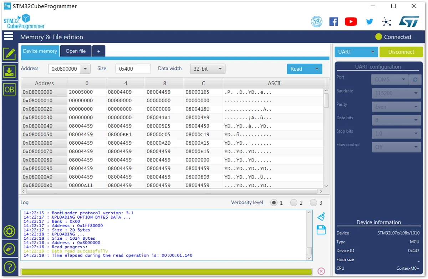The height and width of the screenshot is (279, 428).
Task: Open ST Facebook page icon
Action: 333,21
